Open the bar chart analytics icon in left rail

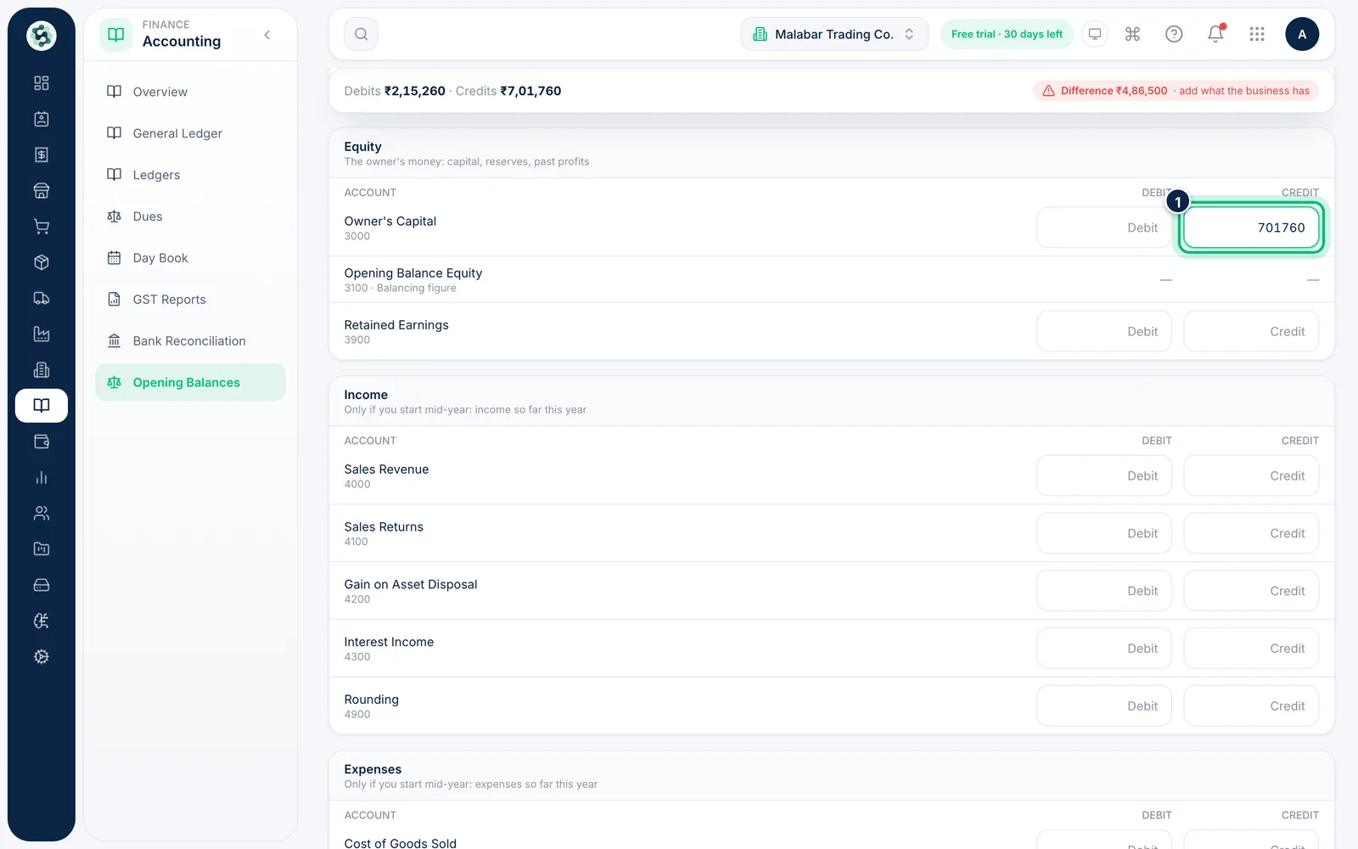point(41,477)
